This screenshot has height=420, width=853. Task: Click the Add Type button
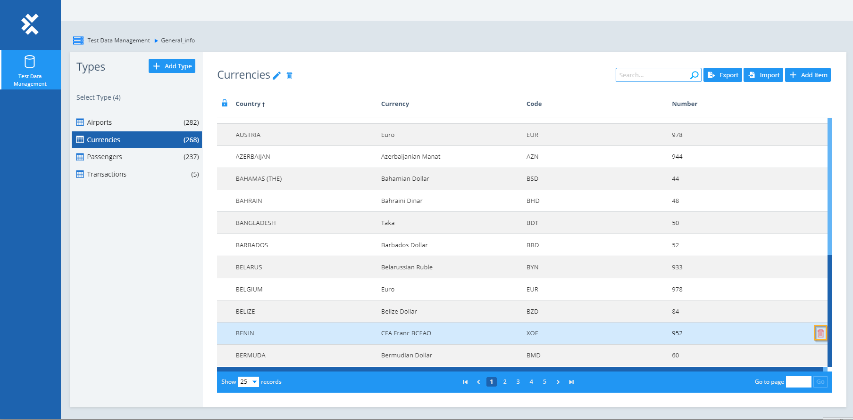(172, 66)
